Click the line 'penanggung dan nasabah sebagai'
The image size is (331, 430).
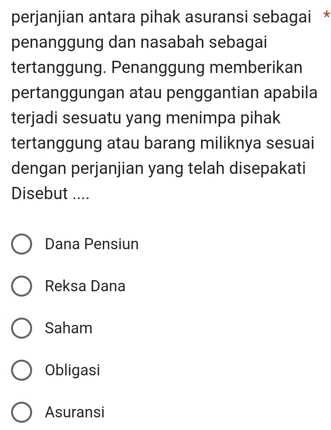pos(139,43)
